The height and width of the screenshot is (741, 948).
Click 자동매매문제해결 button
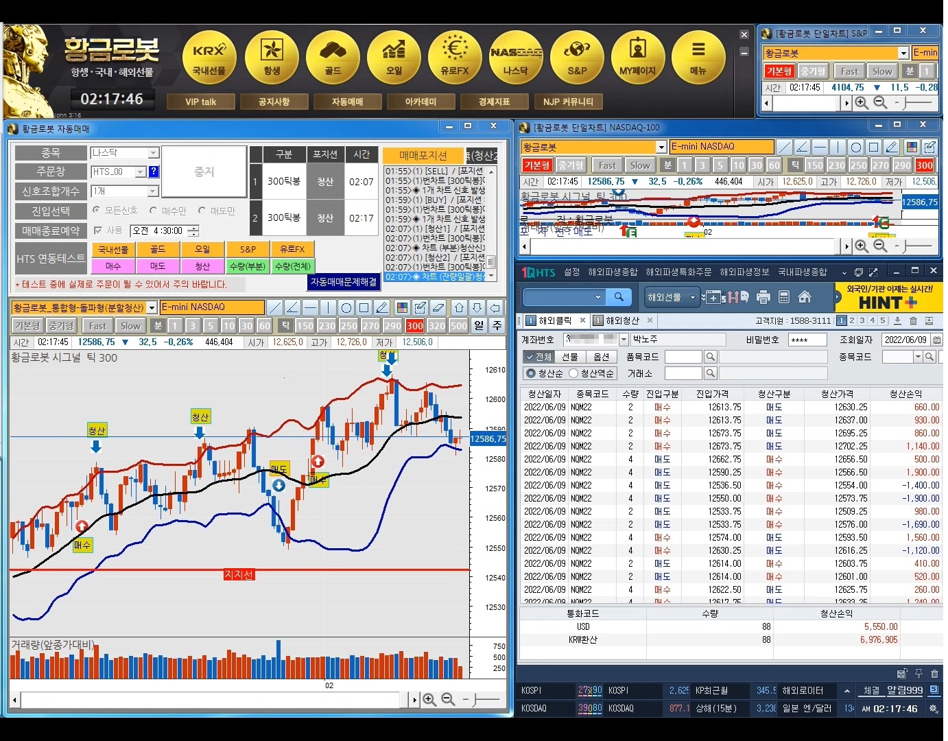(x=344, y=282)
